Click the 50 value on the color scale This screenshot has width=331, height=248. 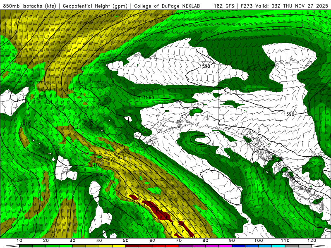point(126,241)
